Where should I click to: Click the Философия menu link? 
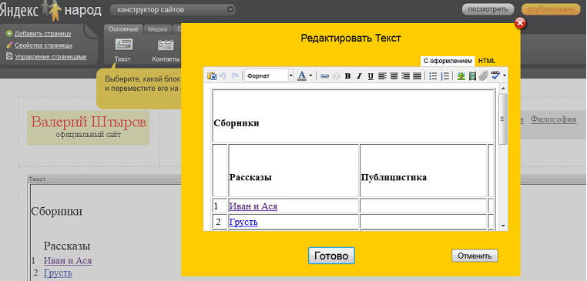pos(553,119)
